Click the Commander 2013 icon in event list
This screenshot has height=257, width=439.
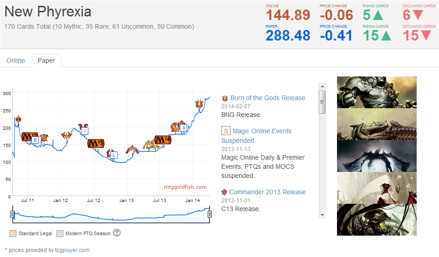click(x=225, y=192)
